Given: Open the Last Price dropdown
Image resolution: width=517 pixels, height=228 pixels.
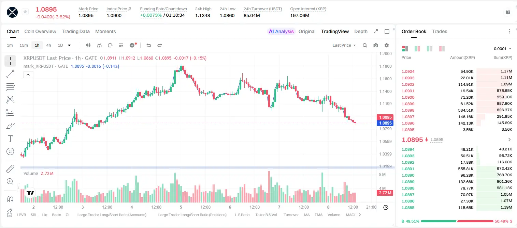Looking at the screenshot, I should 344,45.
